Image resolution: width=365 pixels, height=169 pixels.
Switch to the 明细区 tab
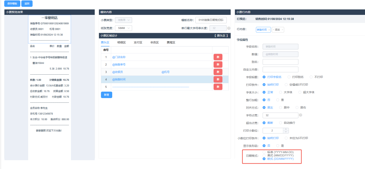coord(121,43)
